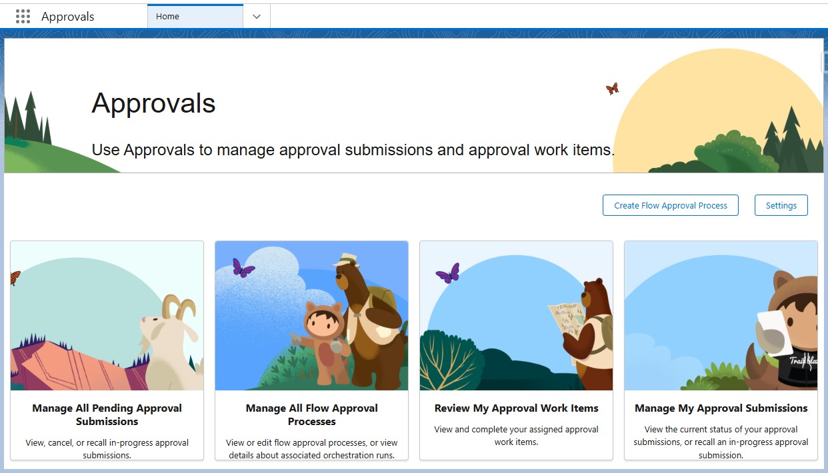Click the Astro and Codey bear illustration
This screenshot has height=473, width=828.
[311, 316]
